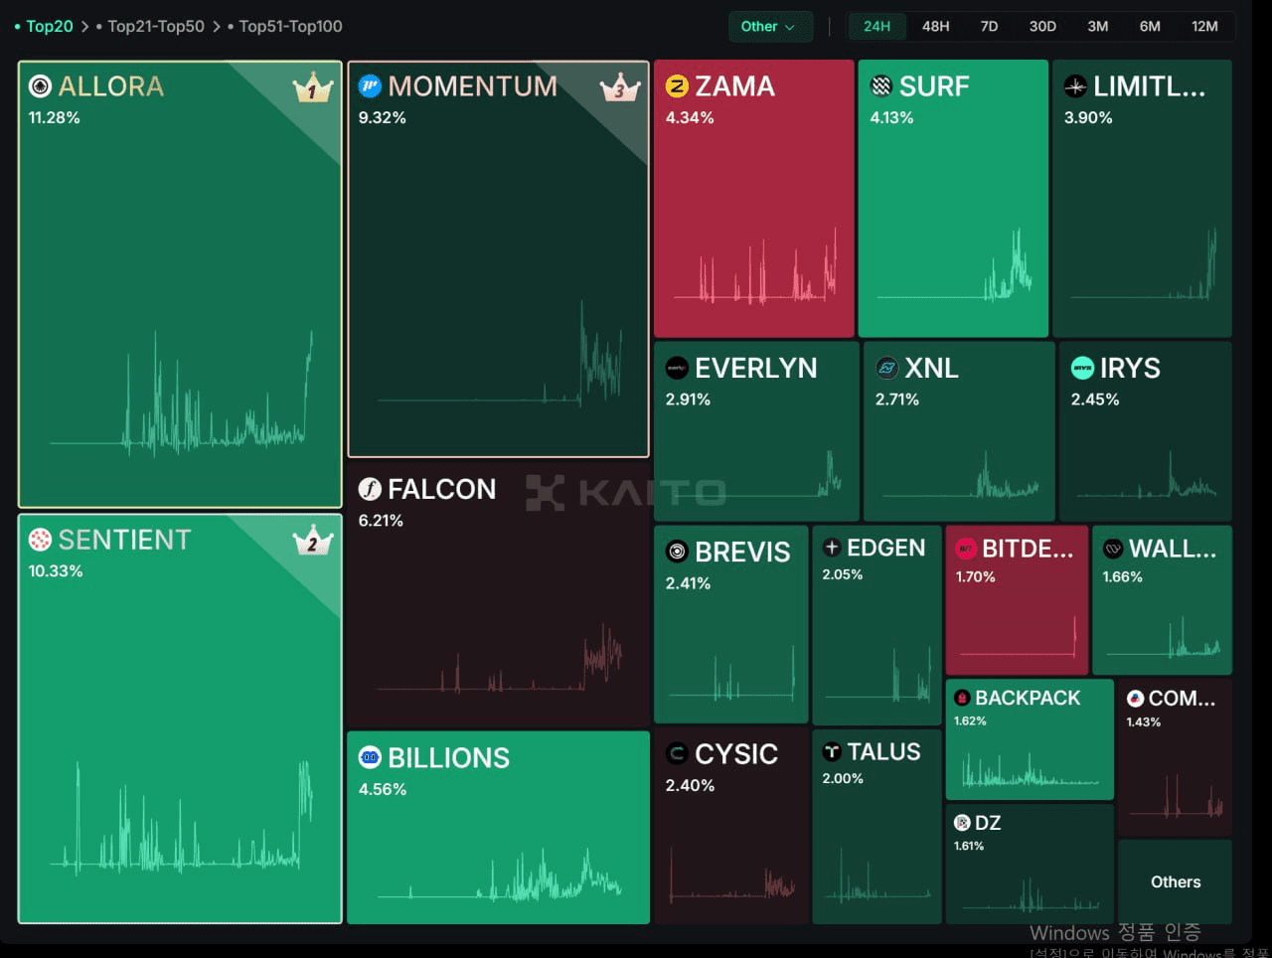
Task: Click the SENTIENT sparkline chart
Action: coord(181,818)
